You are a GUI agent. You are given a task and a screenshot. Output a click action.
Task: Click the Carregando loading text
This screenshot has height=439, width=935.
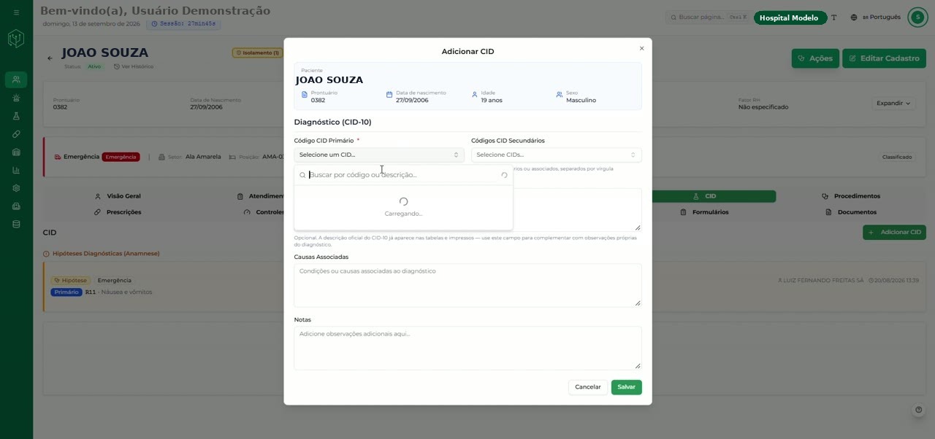tap(403, 214)
